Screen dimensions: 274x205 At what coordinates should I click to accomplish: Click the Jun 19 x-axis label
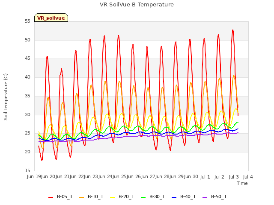35,177
